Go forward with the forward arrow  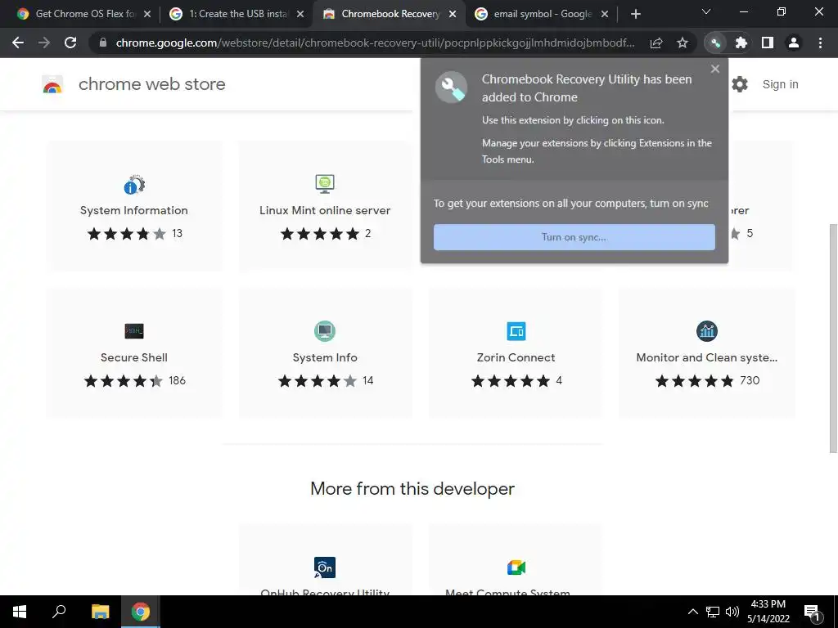44,43
